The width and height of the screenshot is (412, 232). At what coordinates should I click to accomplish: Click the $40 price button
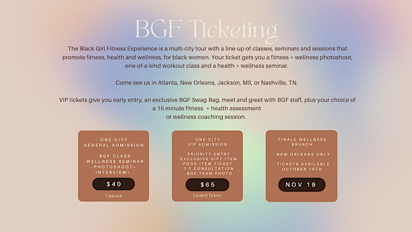(x=113, y=184)
